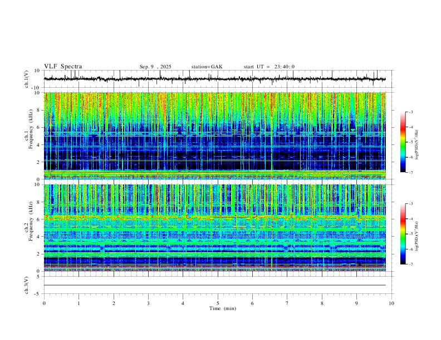Click the '-3' label on ch.1 colorbar

410,112
